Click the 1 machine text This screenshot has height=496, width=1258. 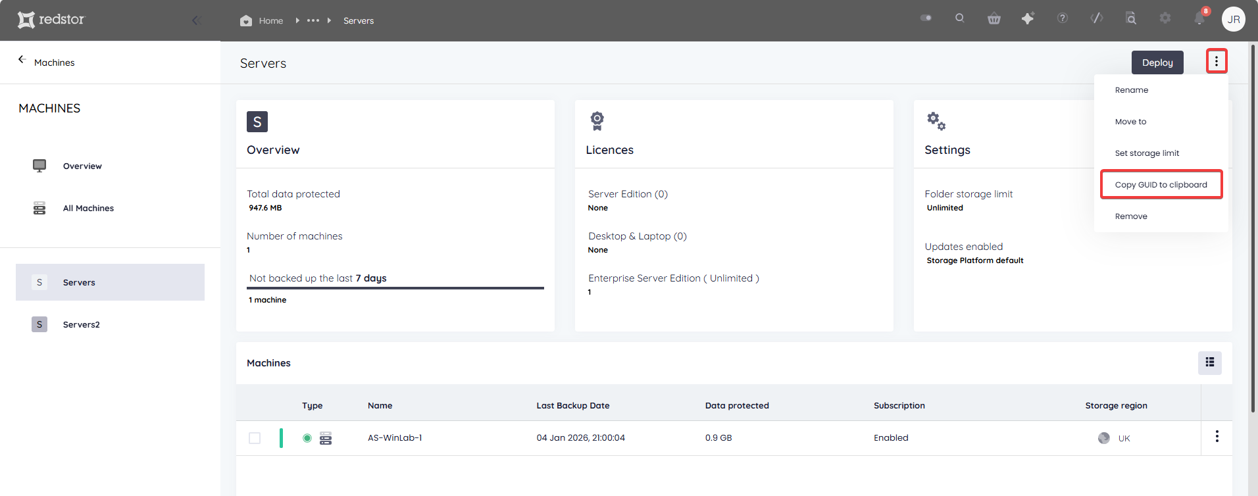(x=267, y=300)
